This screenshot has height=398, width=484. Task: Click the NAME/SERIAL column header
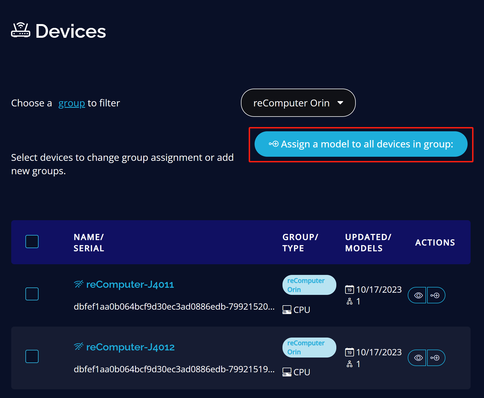[x=89, y=243]
